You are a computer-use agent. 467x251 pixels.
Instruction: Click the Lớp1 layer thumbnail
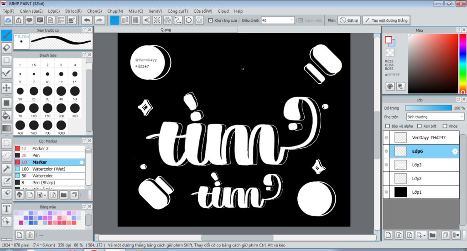click(x=400, y=192)
